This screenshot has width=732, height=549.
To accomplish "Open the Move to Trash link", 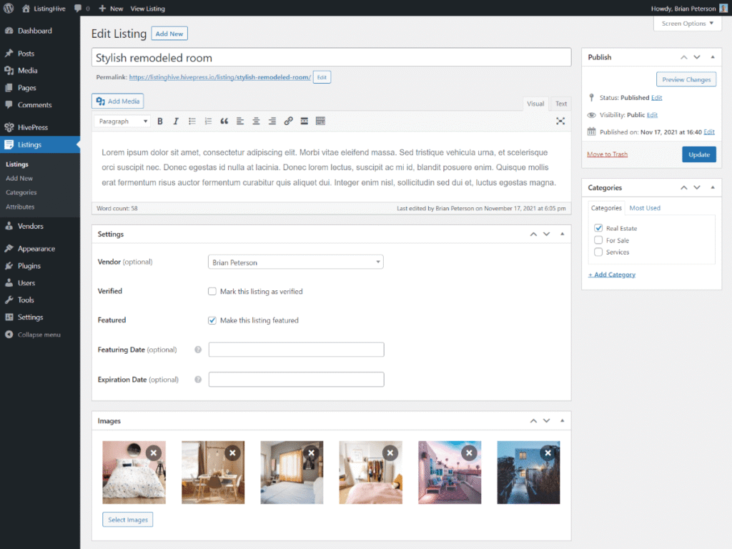I will click(607, 154).
